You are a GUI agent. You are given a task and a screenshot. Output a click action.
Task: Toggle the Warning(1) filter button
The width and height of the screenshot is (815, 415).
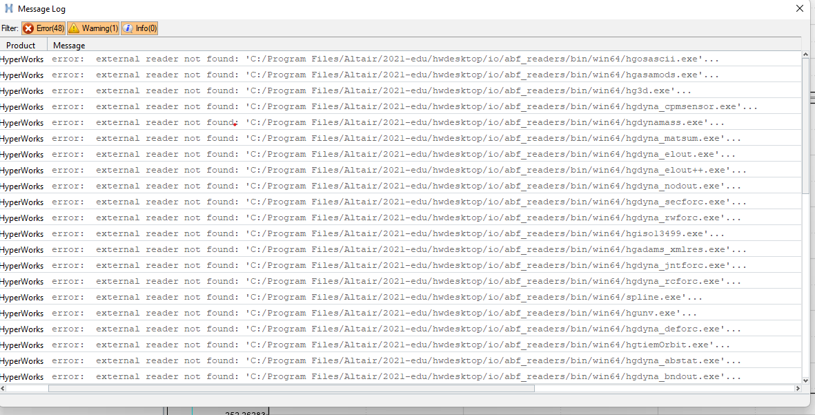coord(94,28)
